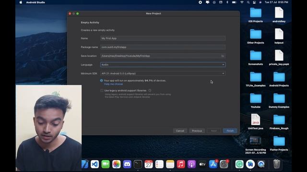Screen dimensions: 307x172
Task: Open Bluetooth menu bar icon
Action: pos(227,2)
